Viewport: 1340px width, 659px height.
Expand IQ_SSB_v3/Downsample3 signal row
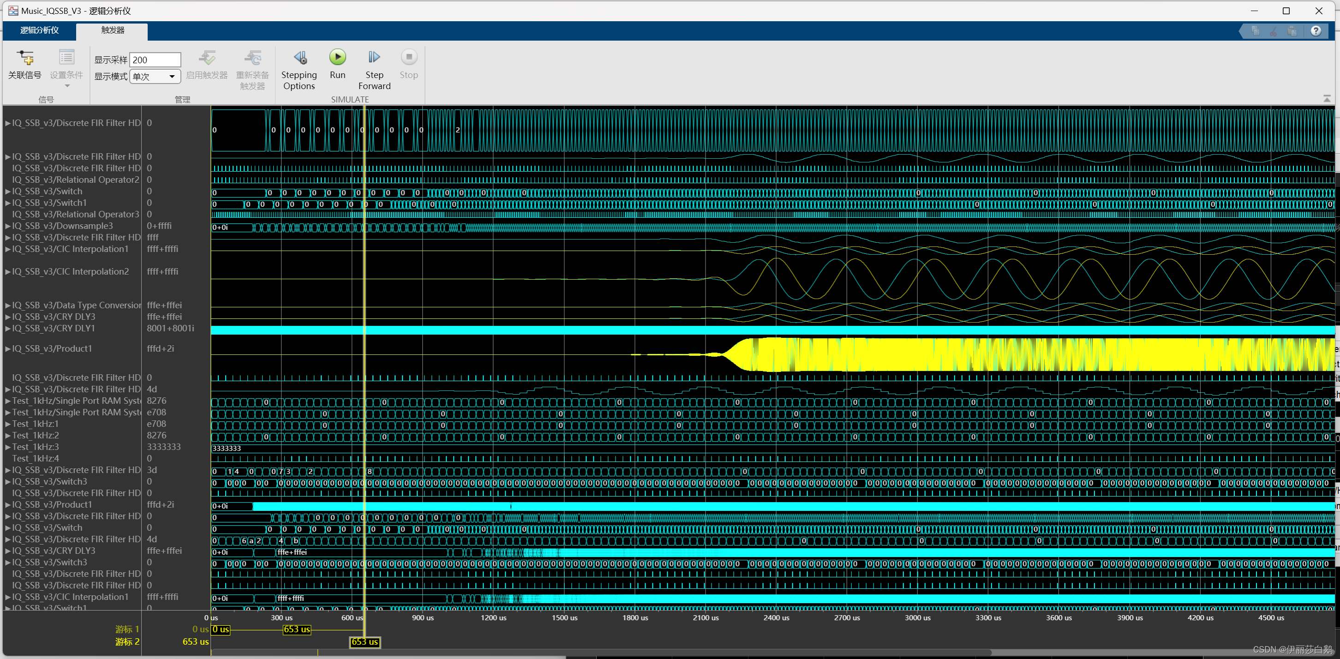[x=8, y=224]
